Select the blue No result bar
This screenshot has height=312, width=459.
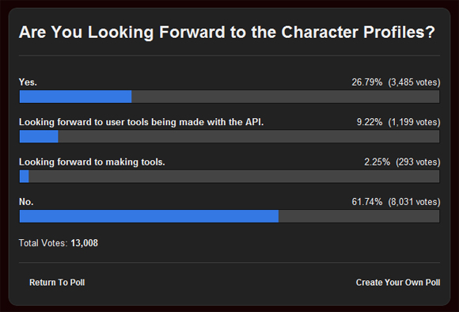[x=149, y=216]
